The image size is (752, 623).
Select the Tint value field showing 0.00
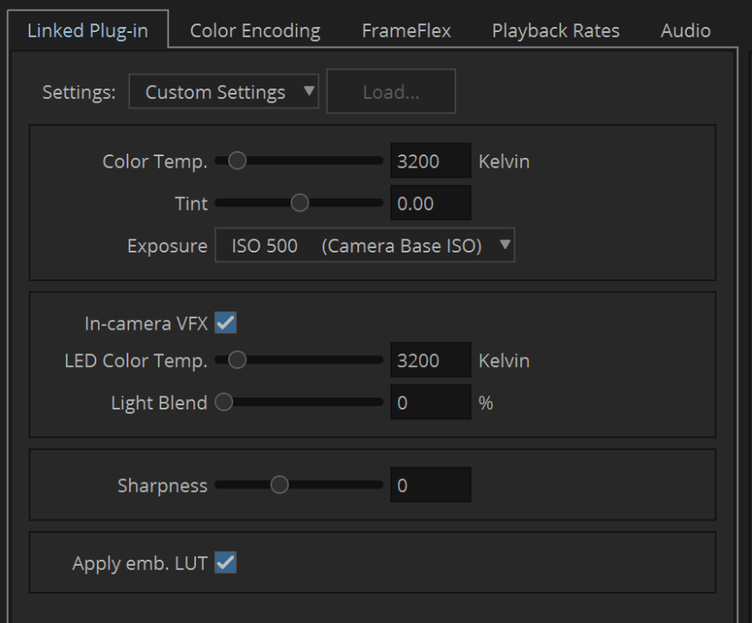click(x=430, y=203)
